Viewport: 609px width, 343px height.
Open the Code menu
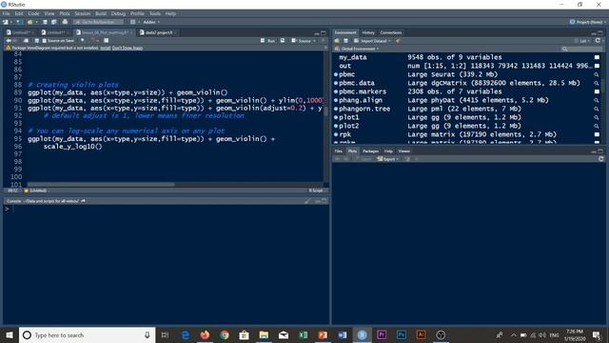point(33,13)
